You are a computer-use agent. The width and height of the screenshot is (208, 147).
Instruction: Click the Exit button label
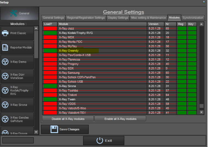pos(108,141)
